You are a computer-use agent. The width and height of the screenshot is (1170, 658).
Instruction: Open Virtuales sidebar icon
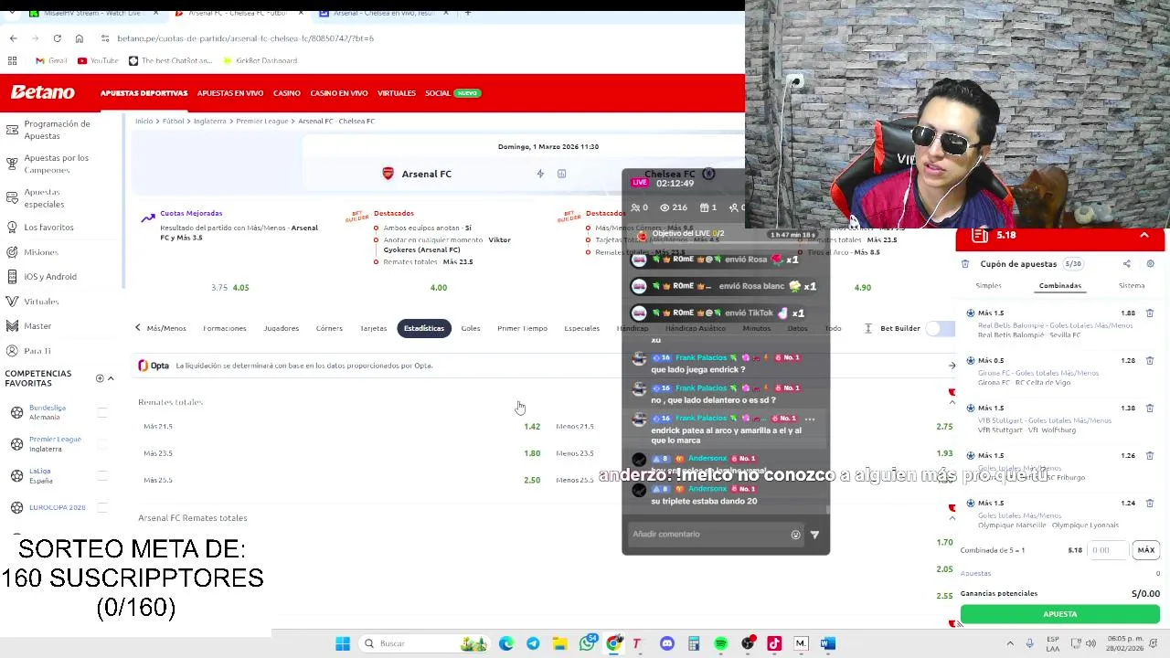pyautogui.click(x=12, y=302)
